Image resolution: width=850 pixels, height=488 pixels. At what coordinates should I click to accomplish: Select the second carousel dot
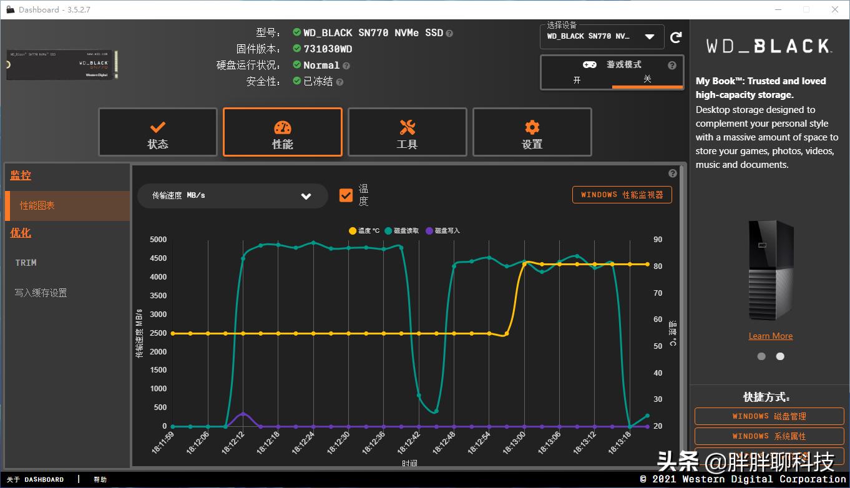tap(779, 356)
